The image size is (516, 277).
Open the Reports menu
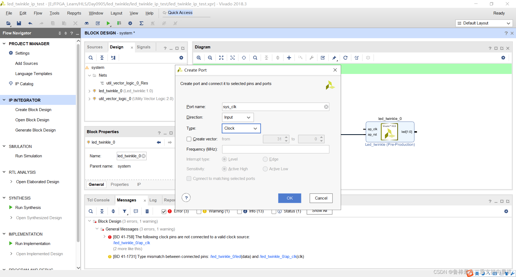tap(74, 13)
